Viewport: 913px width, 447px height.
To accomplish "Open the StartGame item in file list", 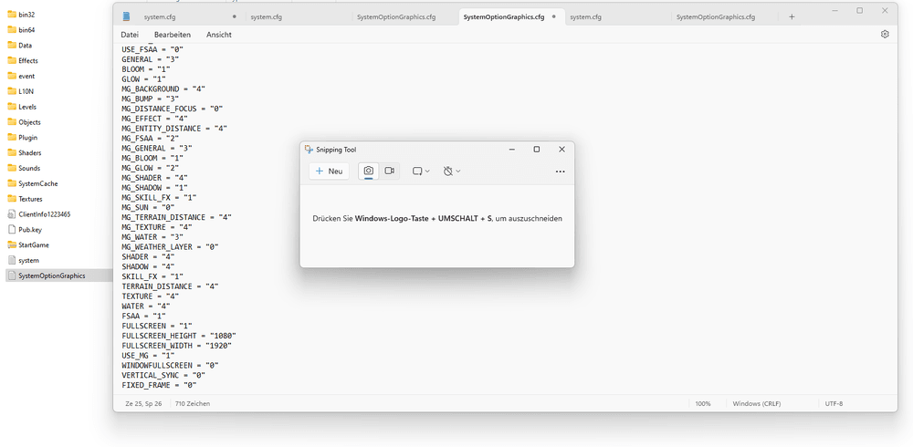I will 34,244.
